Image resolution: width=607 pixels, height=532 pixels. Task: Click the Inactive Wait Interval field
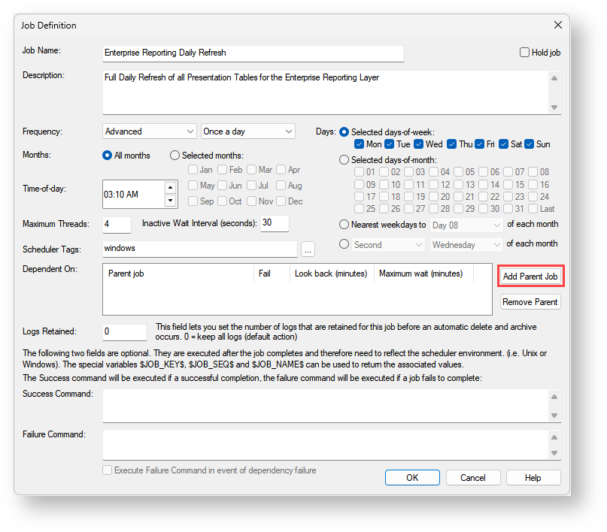point(275,223)
